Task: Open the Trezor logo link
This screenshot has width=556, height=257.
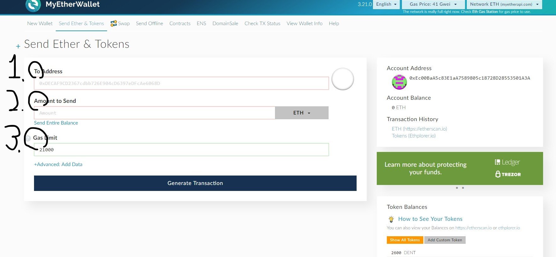Action: 508,174
